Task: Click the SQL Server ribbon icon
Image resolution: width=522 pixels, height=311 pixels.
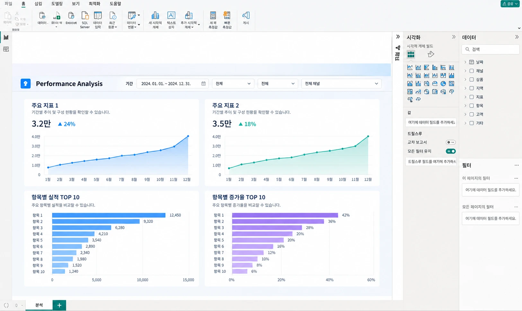Action: tap(85, 20)
